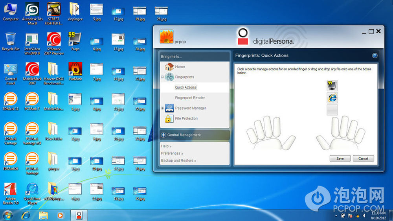Open the Home navigation item icon
This screenshot has width=393, height=221.
point(169,66)
